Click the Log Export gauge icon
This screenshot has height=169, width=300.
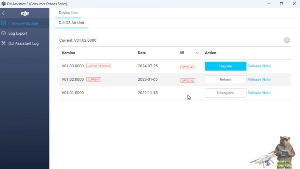4,33
